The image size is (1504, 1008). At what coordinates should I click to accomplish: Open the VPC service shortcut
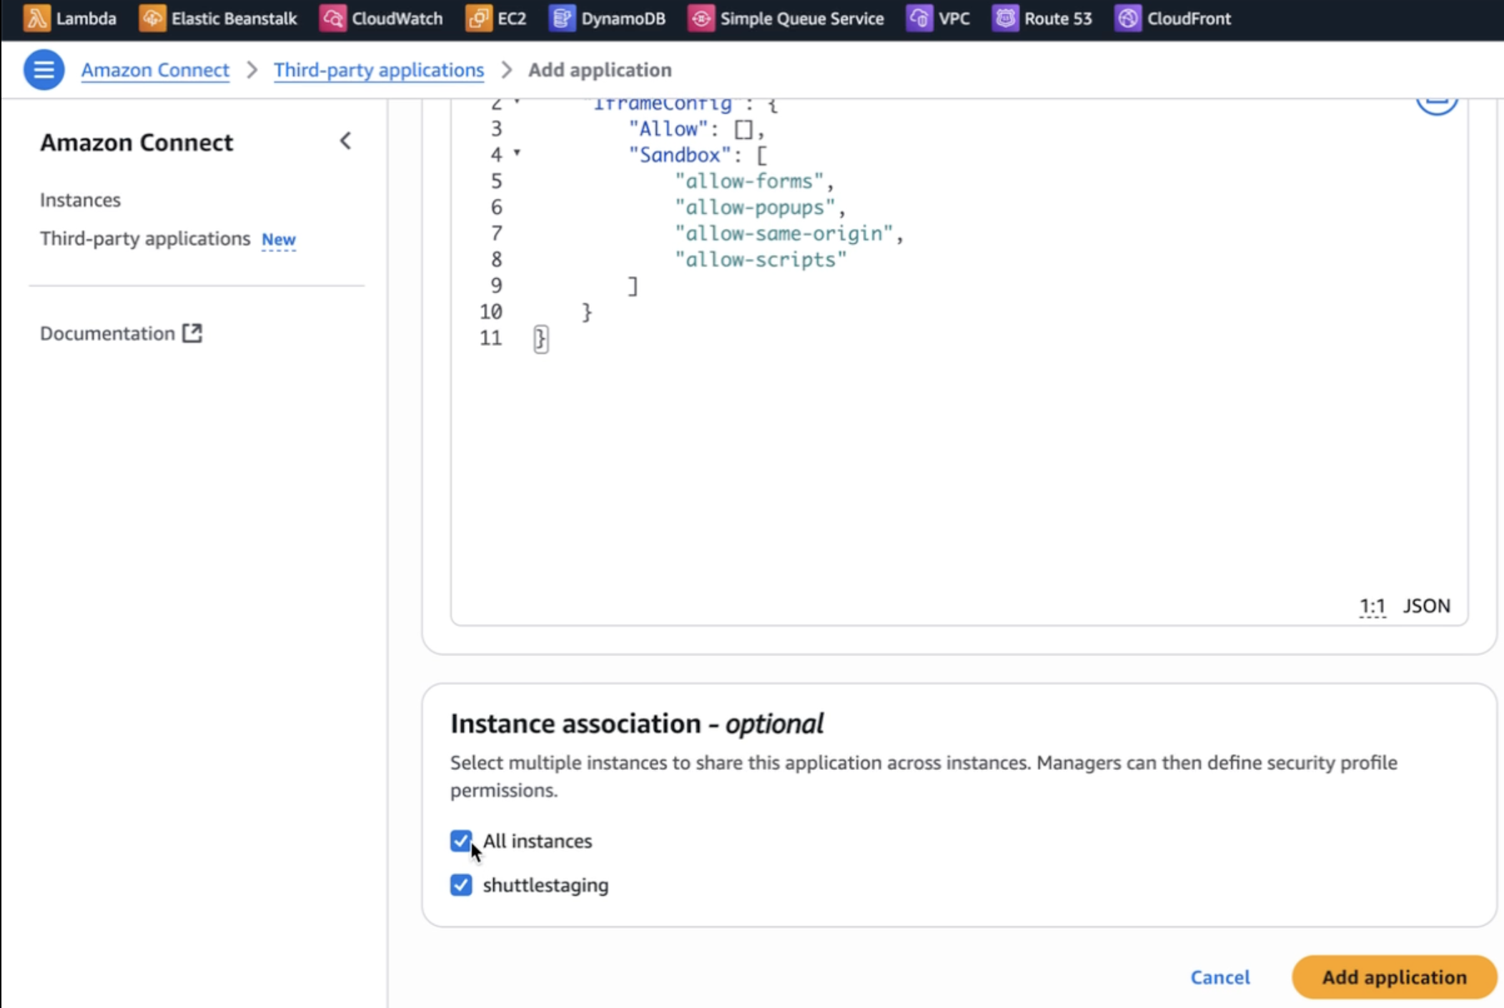(x=937, y=19)
